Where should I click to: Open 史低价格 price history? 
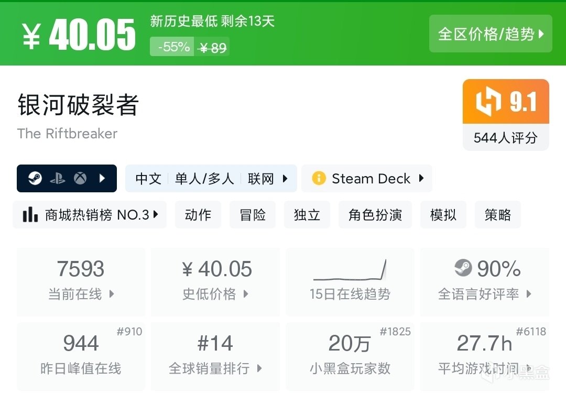[x=215, y=282]
